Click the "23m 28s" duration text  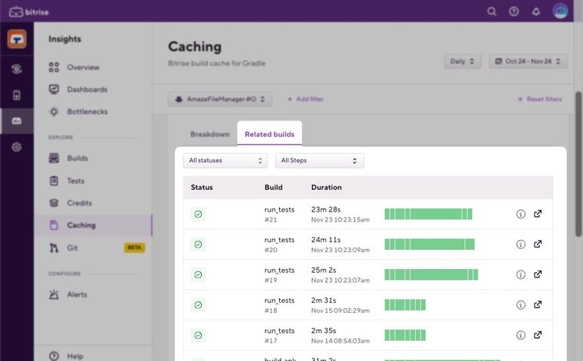click(x=326, y=209)
